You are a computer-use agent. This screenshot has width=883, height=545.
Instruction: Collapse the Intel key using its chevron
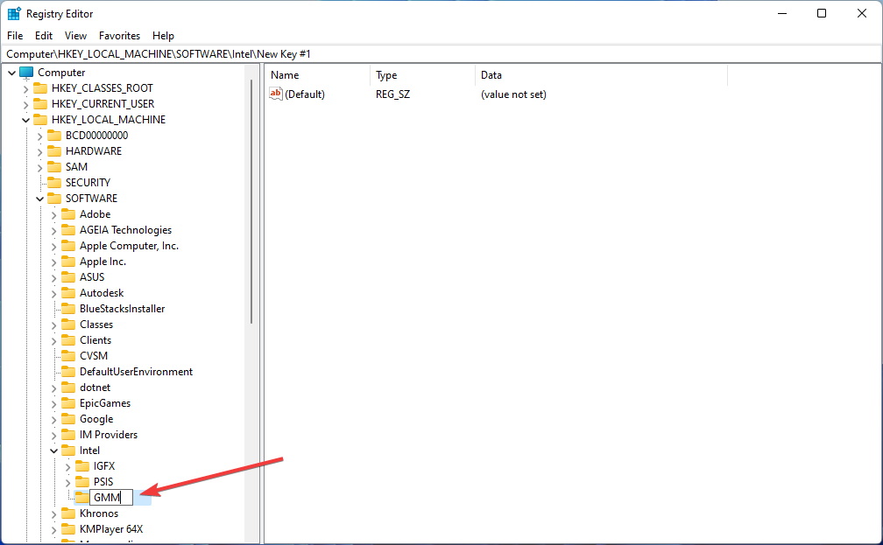(x=53, y=450)
